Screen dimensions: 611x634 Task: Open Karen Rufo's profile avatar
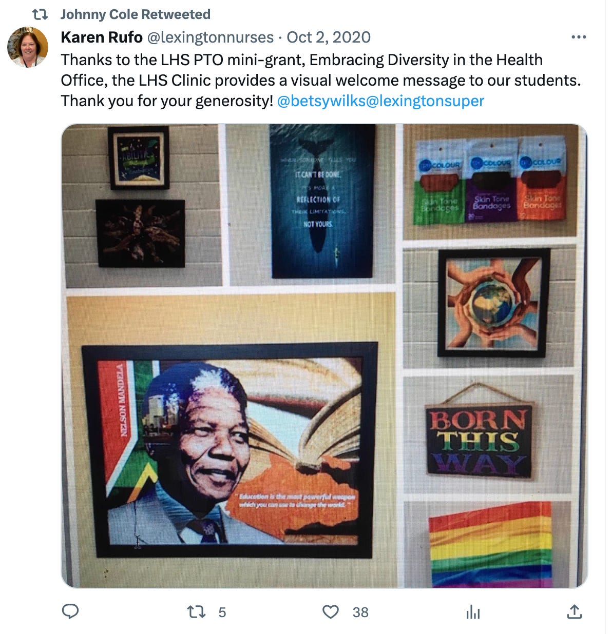28,47
